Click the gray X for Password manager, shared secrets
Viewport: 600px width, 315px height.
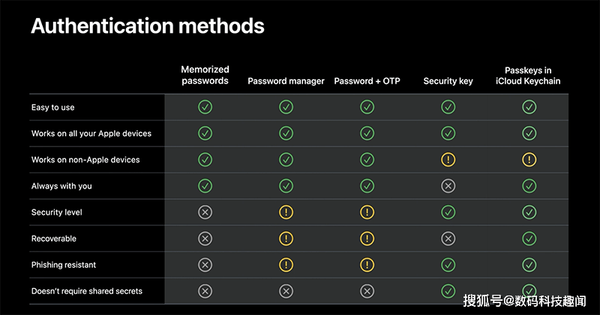click(286, 291)
